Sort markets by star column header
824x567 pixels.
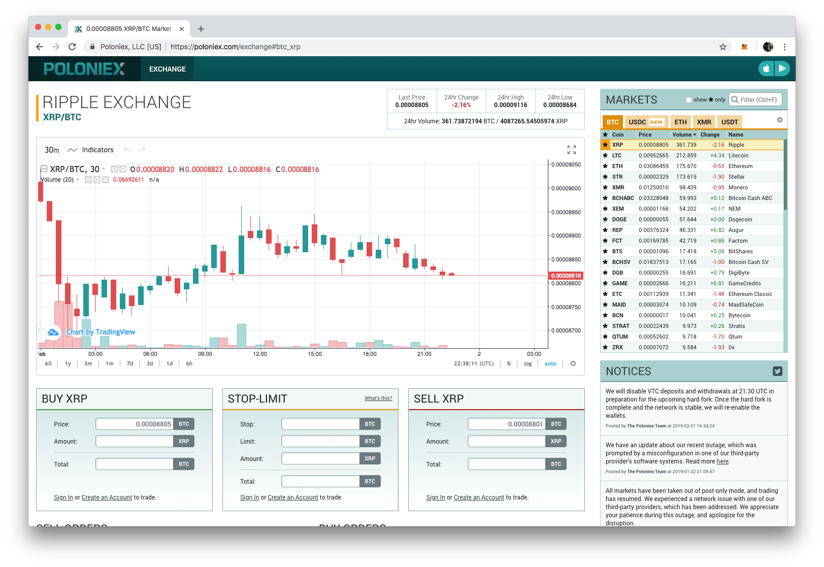605,135
